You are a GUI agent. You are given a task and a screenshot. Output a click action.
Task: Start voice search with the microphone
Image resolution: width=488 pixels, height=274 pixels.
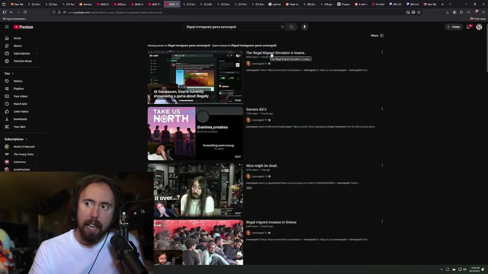point(304,27)
